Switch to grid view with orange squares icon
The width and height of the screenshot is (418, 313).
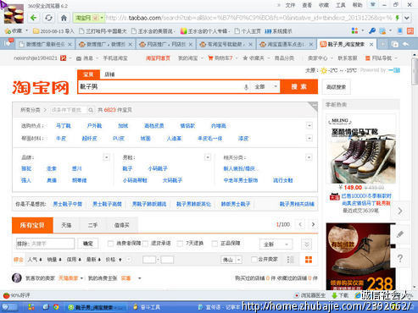point(309,260)
